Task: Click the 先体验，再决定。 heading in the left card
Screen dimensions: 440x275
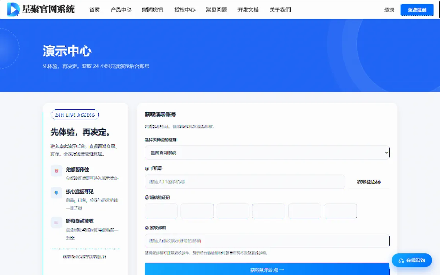Action: click(x=81, y=132)
